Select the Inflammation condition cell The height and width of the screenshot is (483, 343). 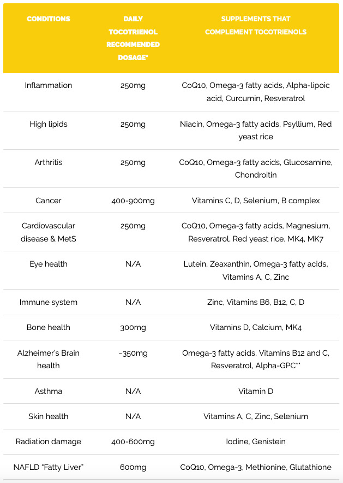49,86
